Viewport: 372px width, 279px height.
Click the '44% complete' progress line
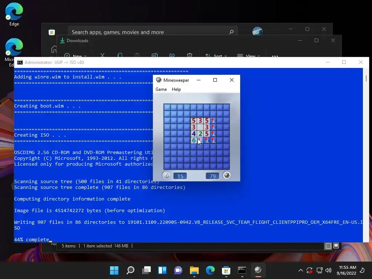coord(32,240)
